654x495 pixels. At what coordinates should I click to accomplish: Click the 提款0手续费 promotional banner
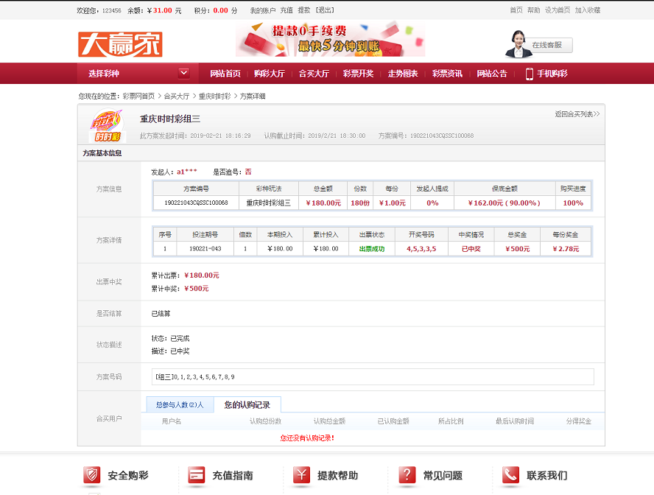coord(330,42)
